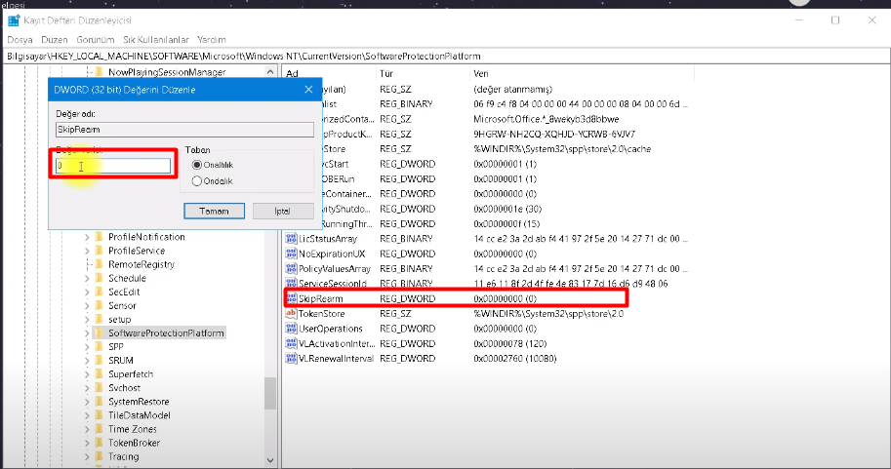Screen dimensions: 891x469
Task: Select the Onaltılık radio button
Action: coord(196,165)
